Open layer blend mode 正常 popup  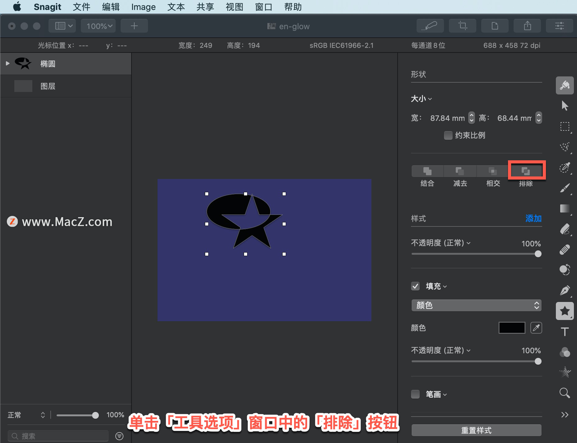[x=26, y=415]
